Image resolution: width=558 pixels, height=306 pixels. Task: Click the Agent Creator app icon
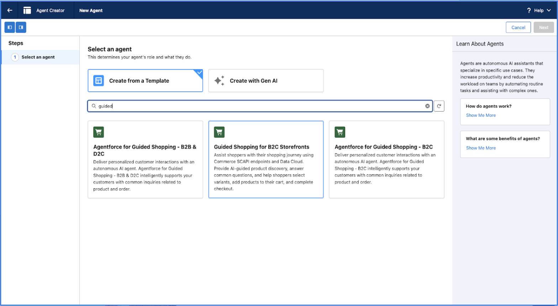tap(27, 10)
